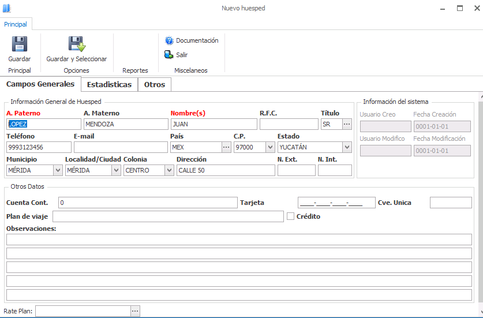Click the empty R.F.C. field
This screenshot has width=483, height=318.
point(289,124)
